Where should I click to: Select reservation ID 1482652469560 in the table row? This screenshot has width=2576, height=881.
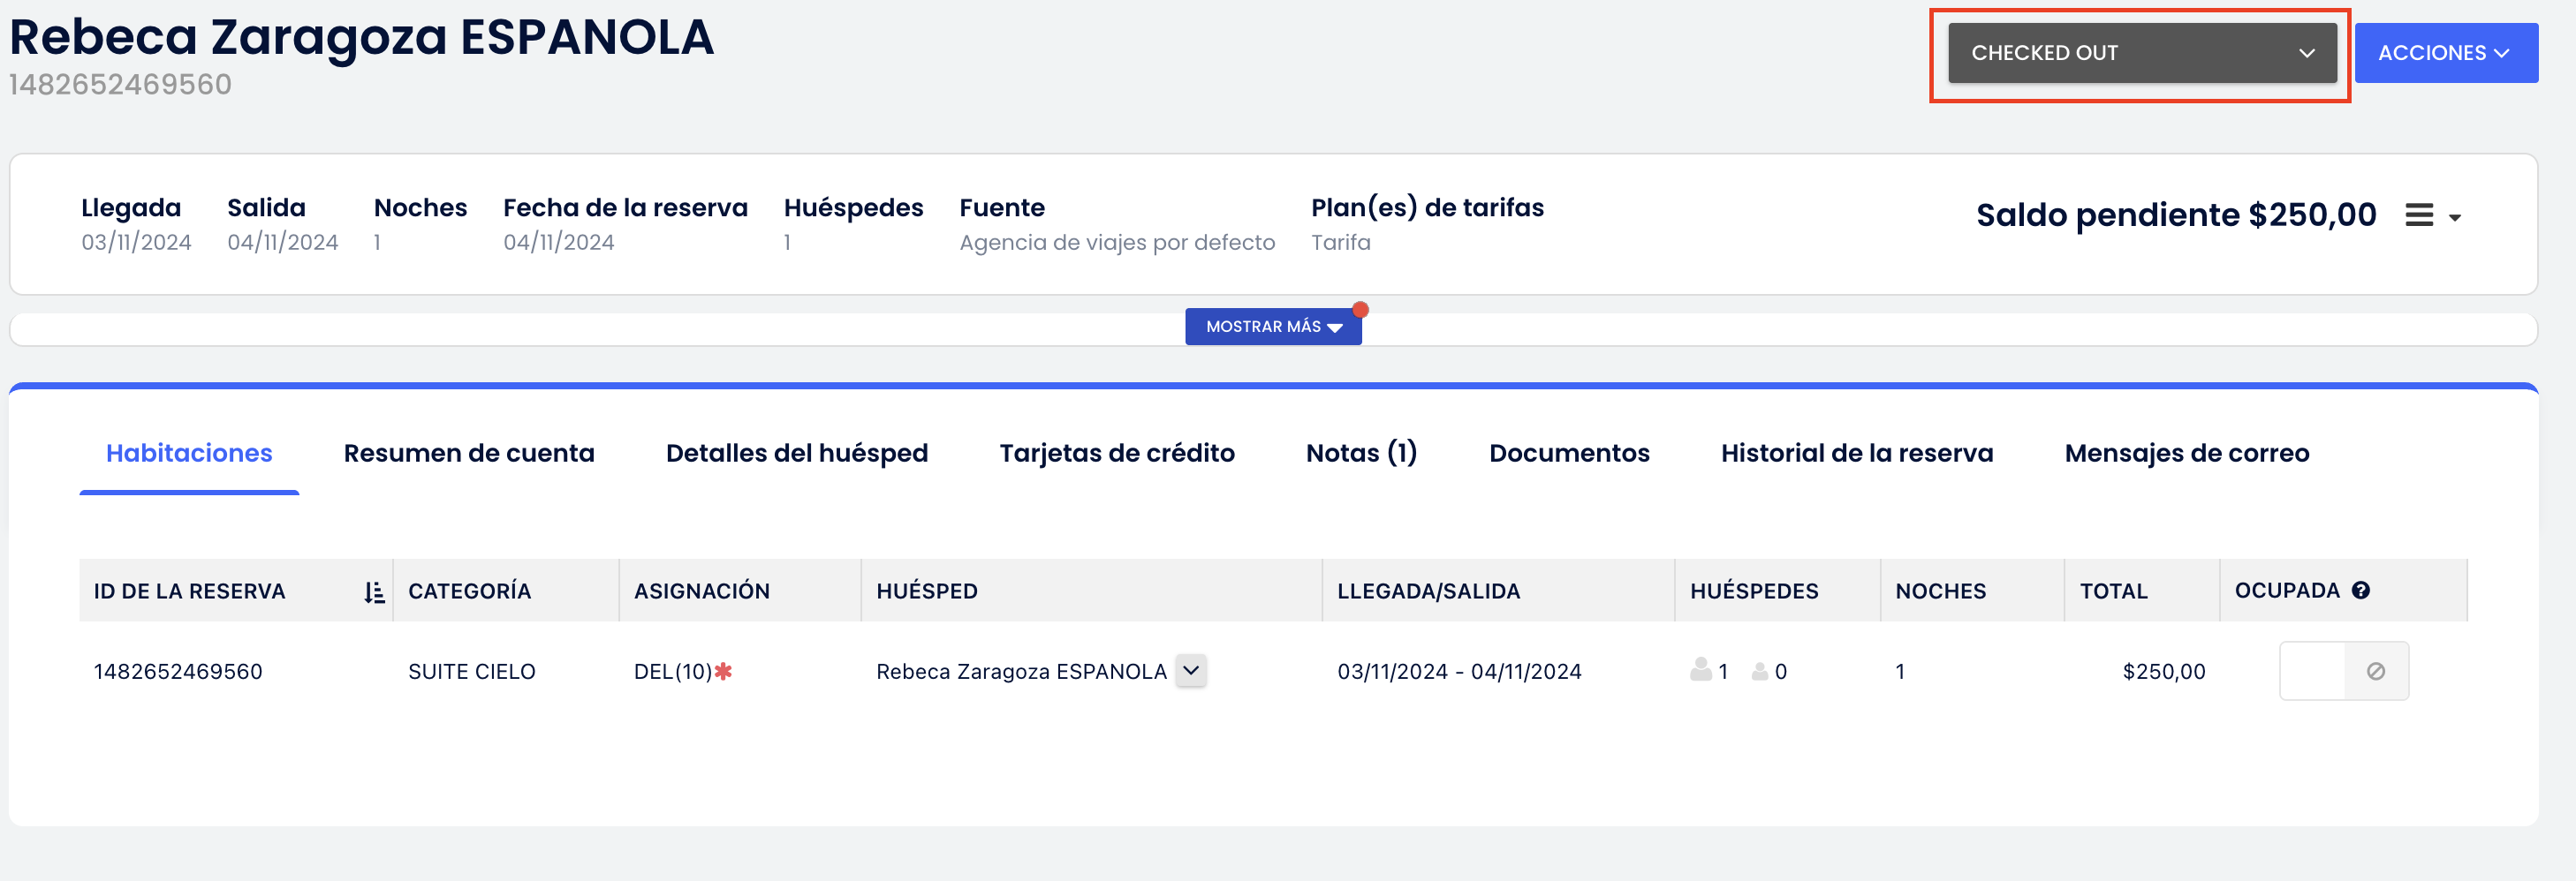click(178, 671)
